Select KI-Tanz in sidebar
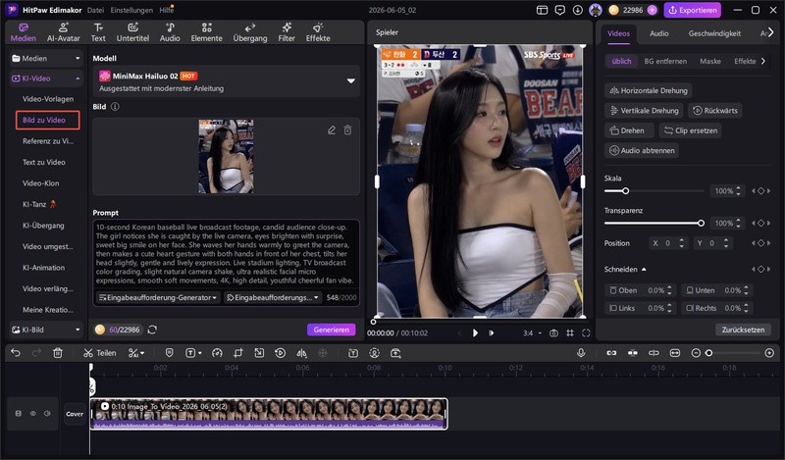 [x=39, y=204]
